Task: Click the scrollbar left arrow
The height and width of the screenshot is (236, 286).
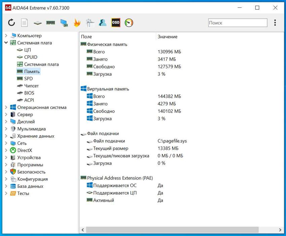Action: click(83, 230)
